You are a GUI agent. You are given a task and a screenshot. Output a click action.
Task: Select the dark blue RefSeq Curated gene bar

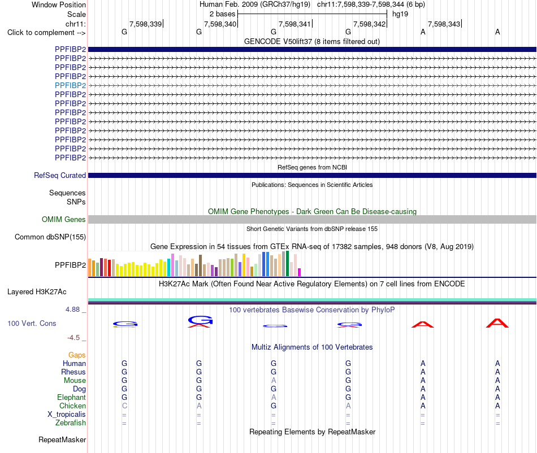(312, 176)
